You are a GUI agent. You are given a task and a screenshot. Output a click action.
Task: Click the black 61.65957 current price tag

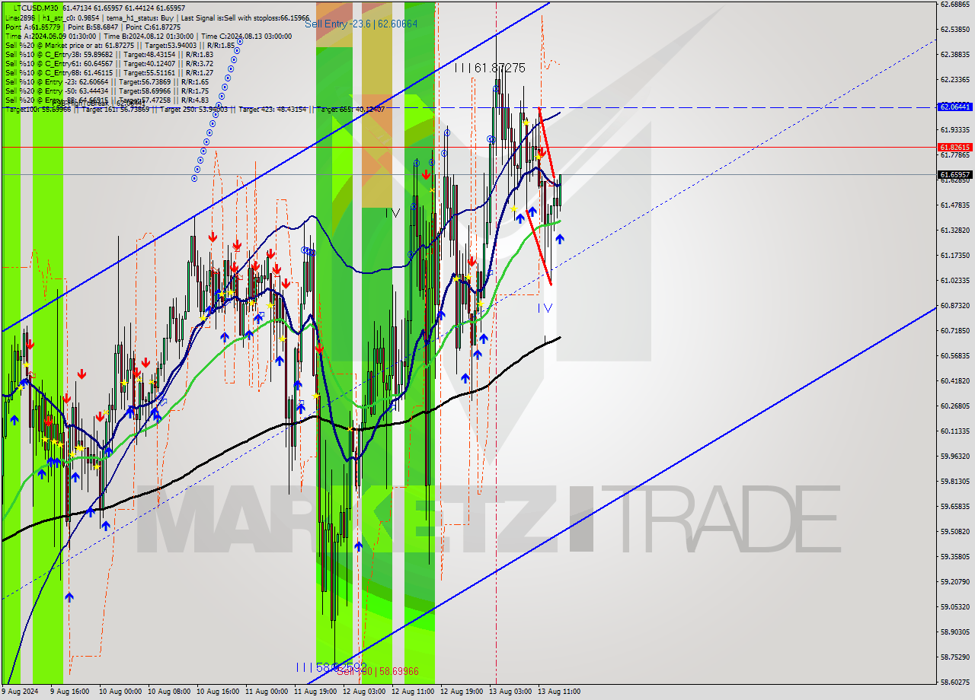(x=955, y=175)
